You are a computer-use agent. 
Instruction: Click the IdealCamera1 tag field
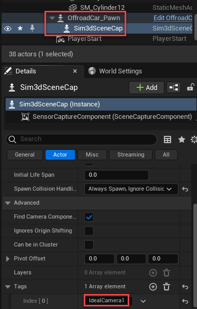coord(109,301)
